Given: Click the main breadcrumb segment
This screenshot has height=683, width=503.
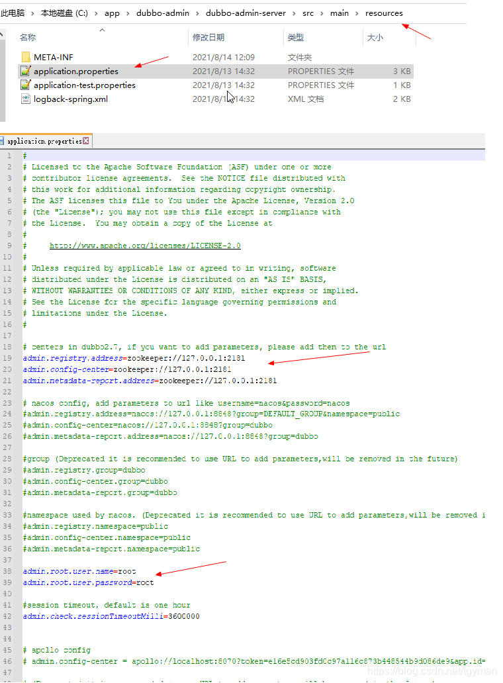Looking at the screenshot, I should [x=340, y=13].
